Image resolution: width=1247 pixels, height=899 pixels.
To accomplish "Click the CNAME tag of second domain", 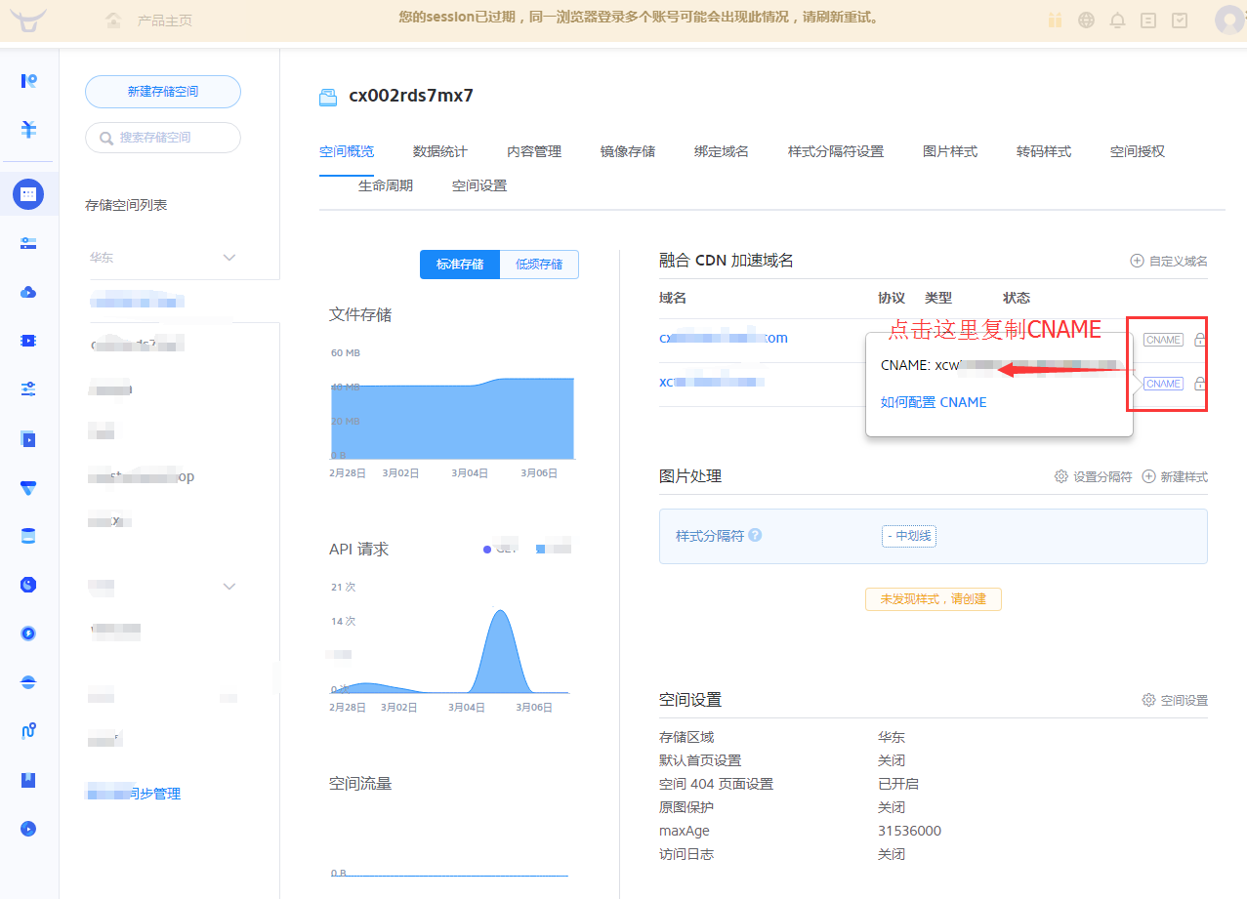I will 1163,384.
